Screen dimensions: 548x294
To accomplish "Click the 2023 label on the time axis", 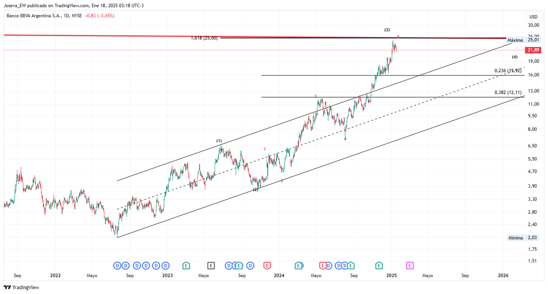I will tap(167, 275).
